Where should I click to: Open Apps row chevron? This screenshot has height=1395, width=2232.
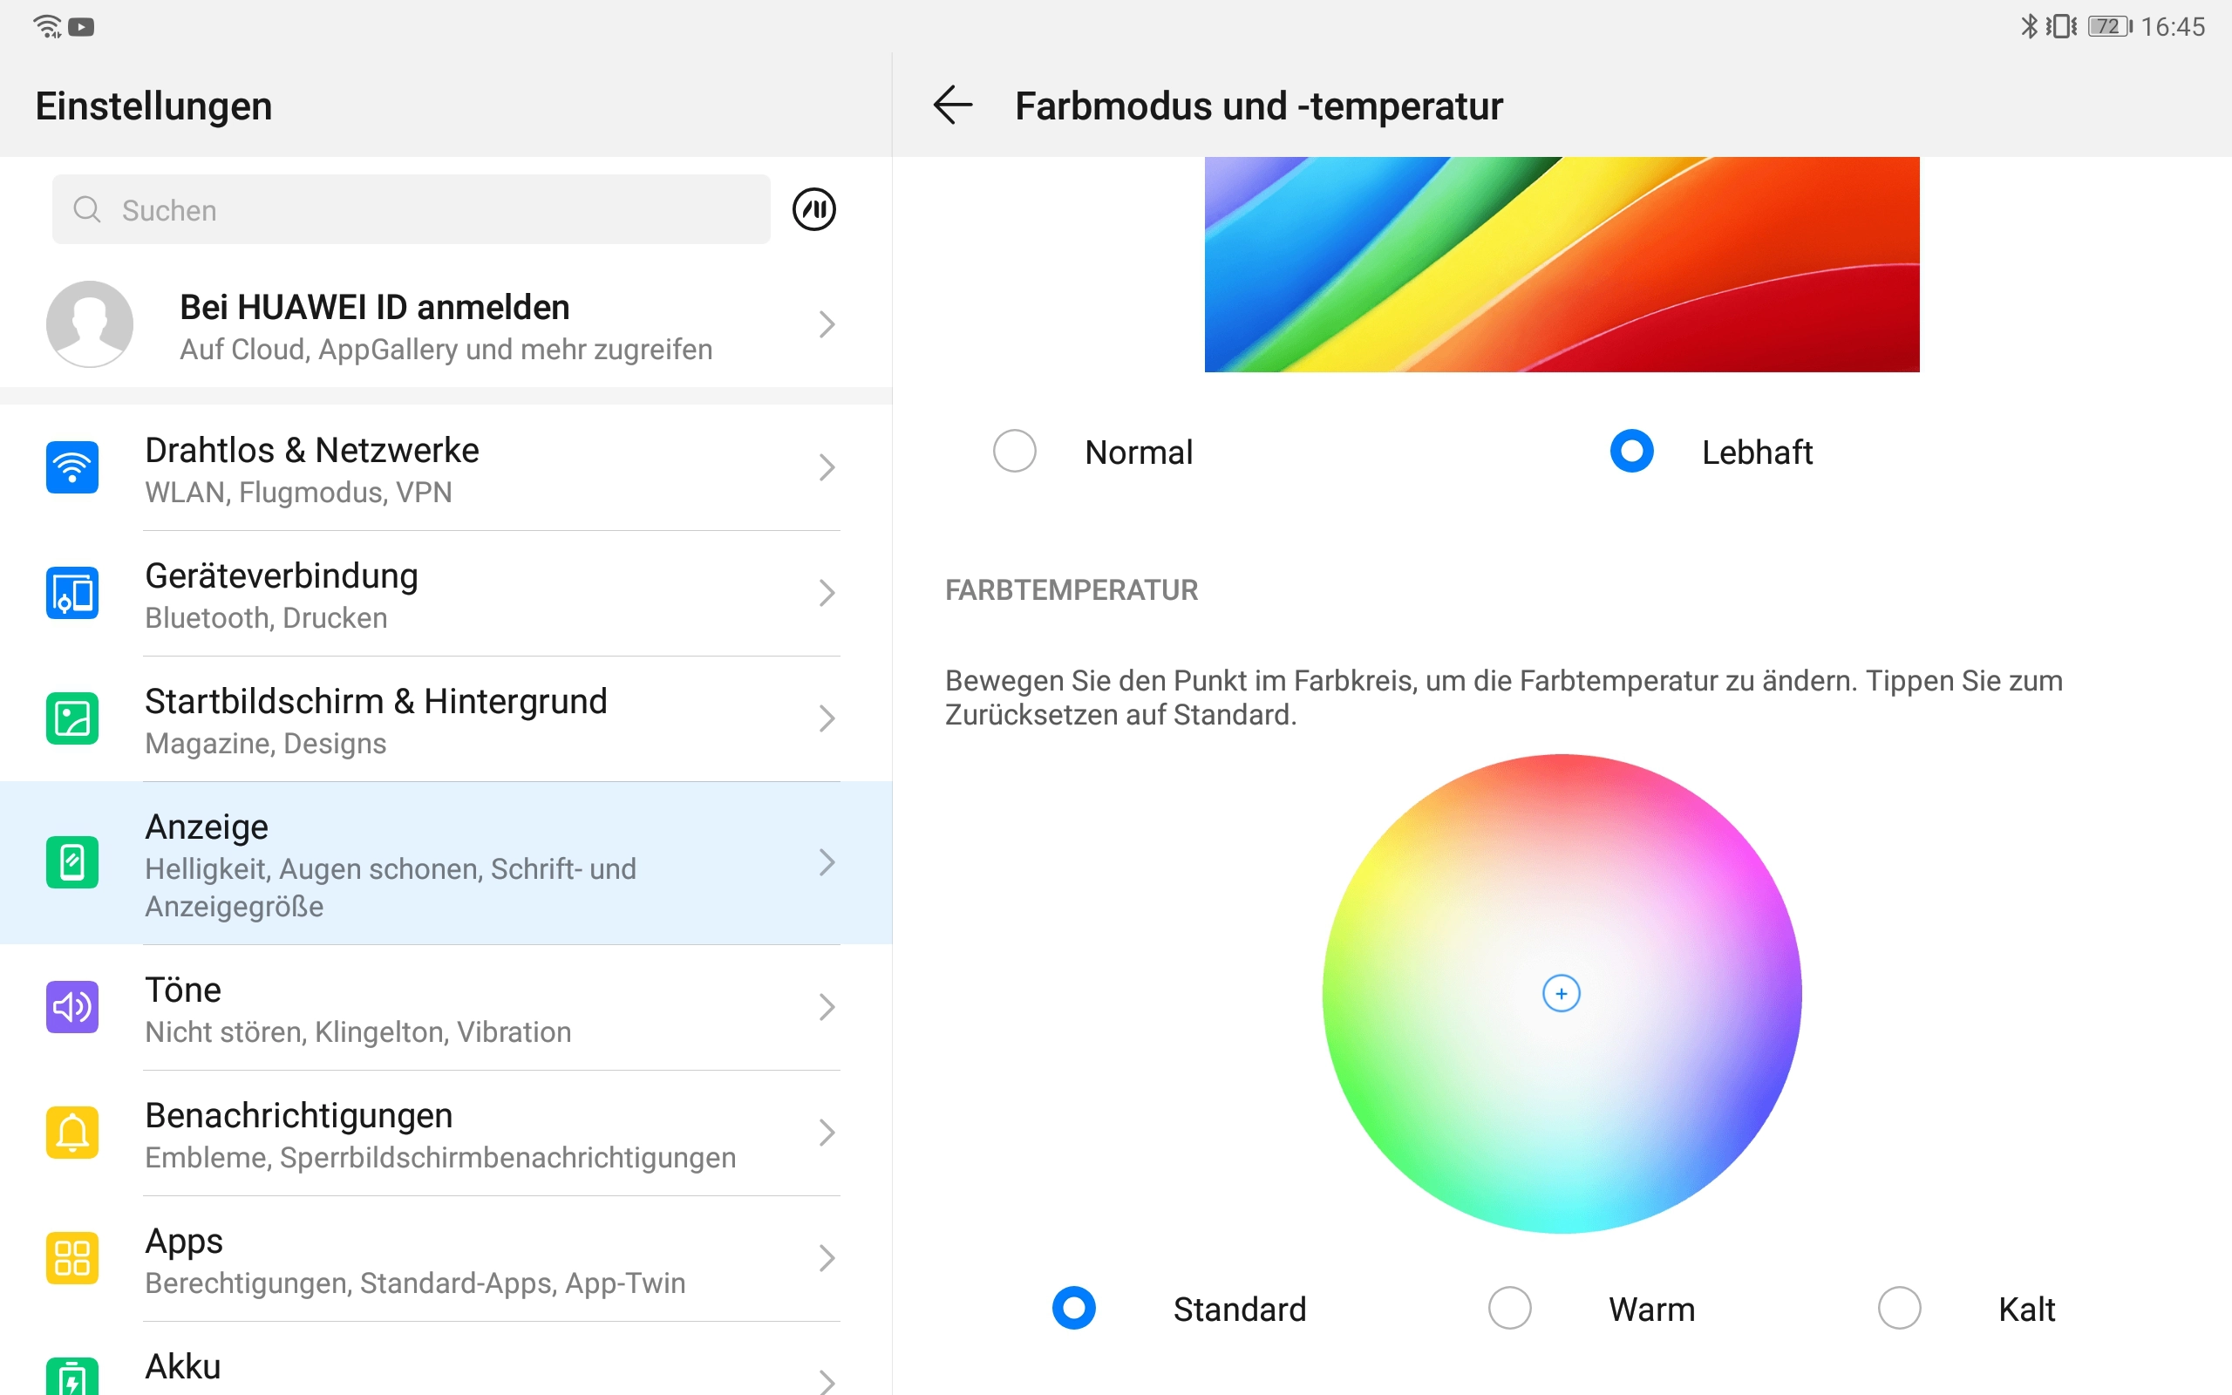coord(827,1257)
